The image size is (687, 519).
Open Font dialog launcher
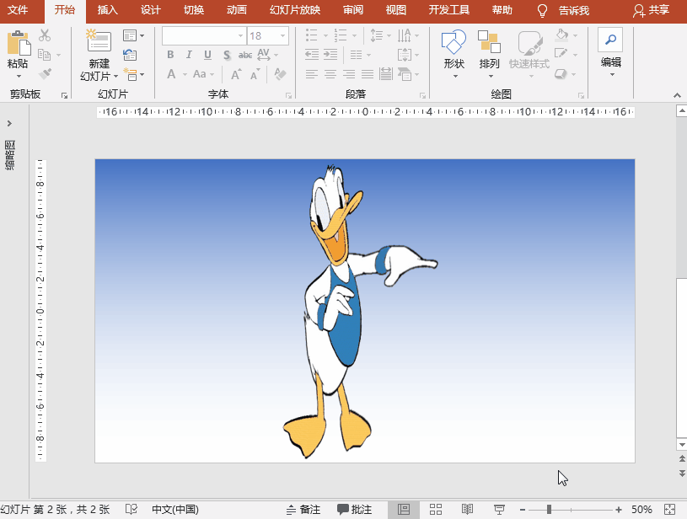(288, 95)
